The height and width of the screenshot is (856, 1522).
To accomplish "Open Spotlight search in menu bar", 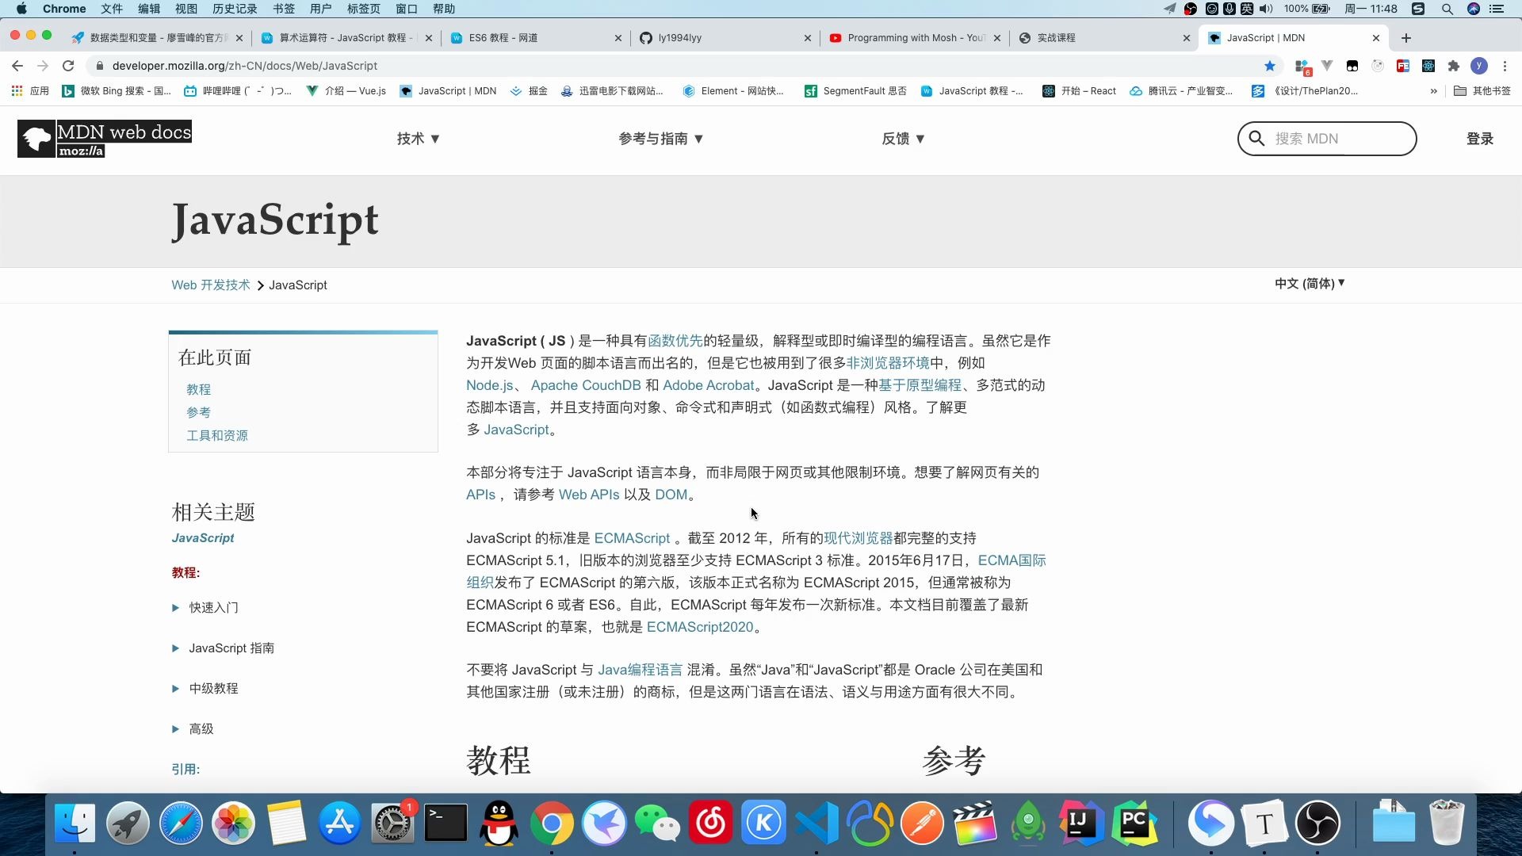I will (1447, 9).
